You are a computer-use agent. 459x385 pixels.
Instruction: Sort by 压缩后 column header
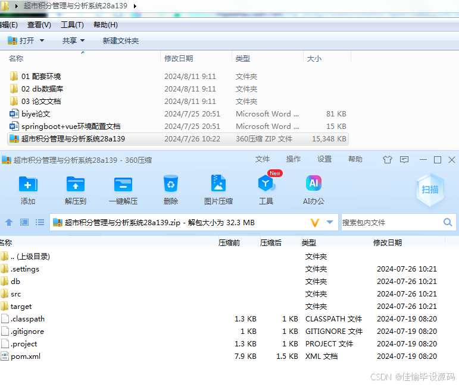pyautogui.click(x=271, y=243)
